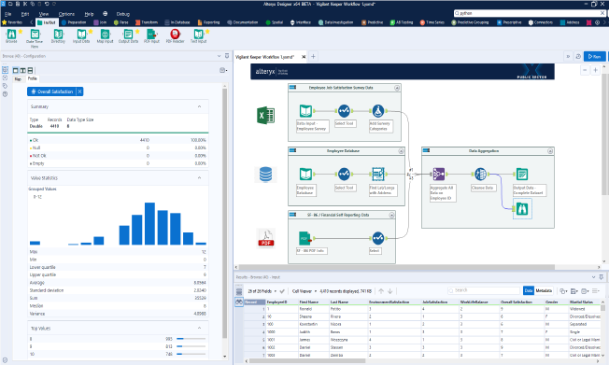This screenshot has width=609, height=365.
Task: Click the Find Lat/Longs with Address node
Action: 378,174
